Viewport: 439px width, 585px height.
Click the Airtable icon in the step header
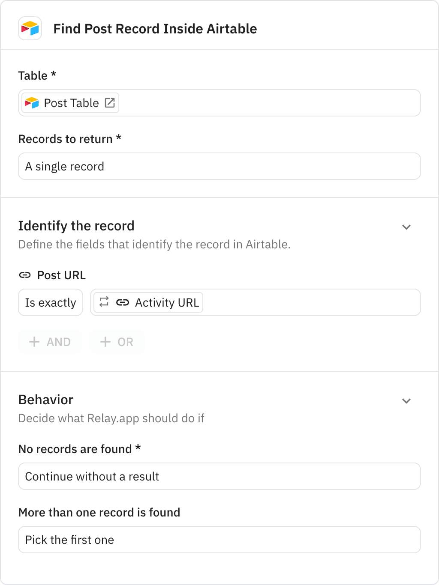29,29
